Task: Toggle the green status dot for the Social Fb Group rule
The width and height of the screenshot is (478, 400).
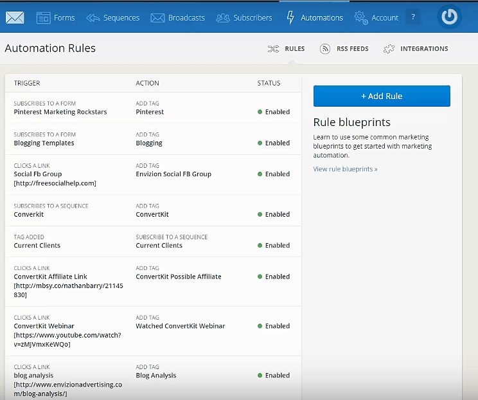Action: pyautogui.click(x=260, y=174)
